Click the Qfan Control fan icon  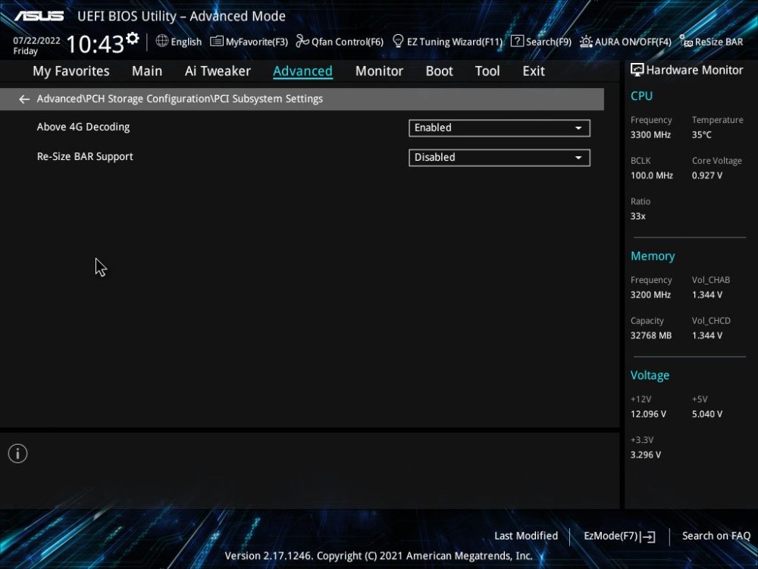coord(302,42)
